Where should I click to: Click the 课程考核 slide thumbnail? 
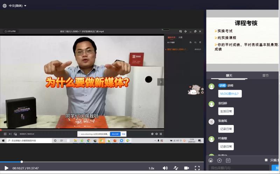(x=242, y=41)
